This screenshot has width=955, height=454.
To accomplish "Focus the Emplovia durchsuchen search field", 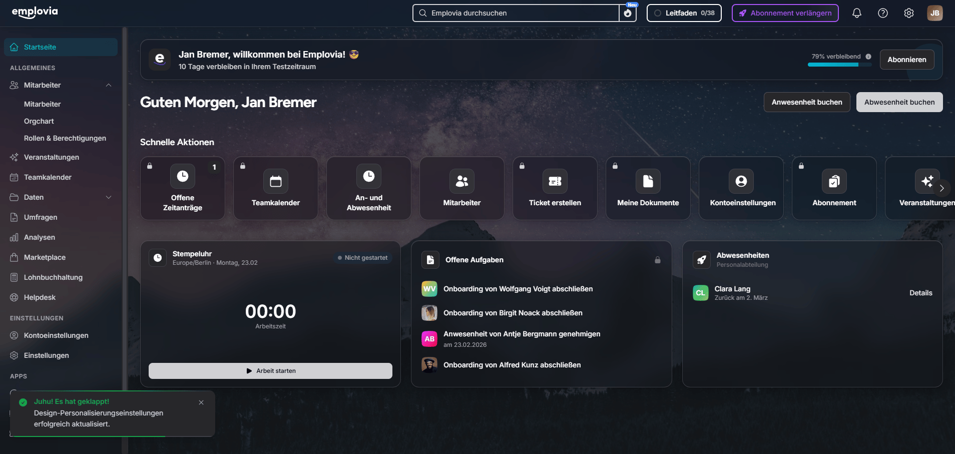I will [516, 13].
